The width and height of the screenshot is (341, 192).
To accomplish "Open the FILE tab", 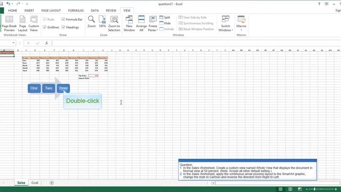I will click(2, 11).
